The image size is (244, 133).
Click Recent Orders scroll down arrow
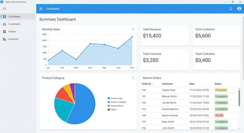pos(239,128)
